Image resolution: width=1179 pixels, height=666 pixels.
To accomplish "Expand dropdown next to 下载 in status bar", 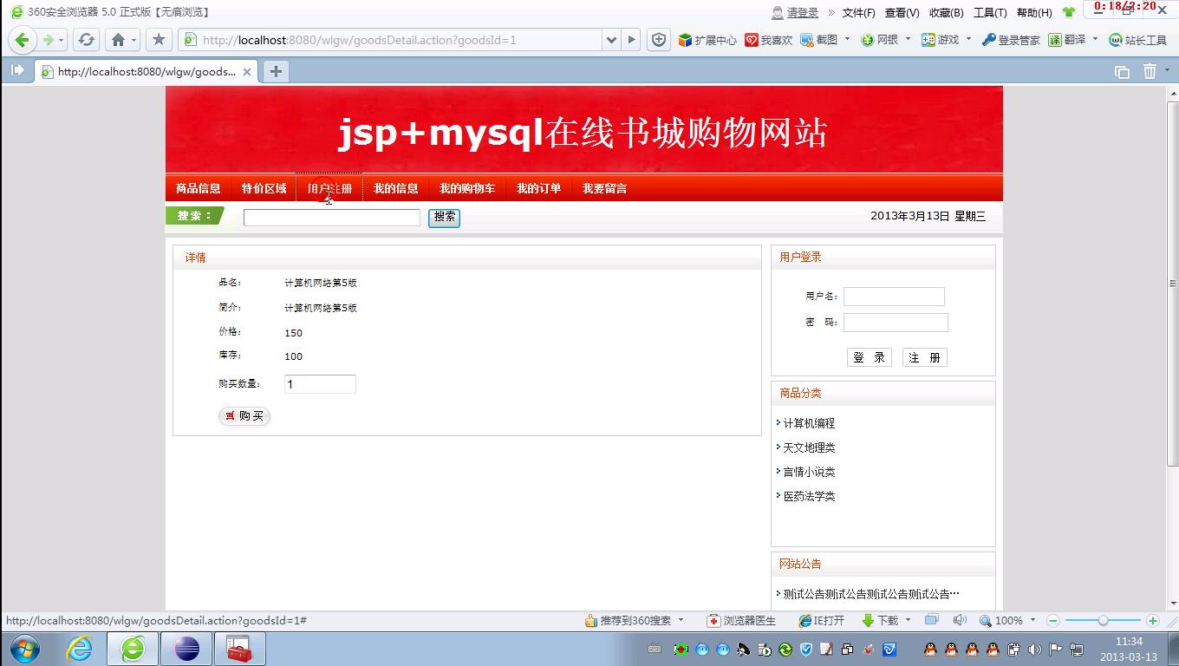I will pyautogui.click(x=908, y=620).
